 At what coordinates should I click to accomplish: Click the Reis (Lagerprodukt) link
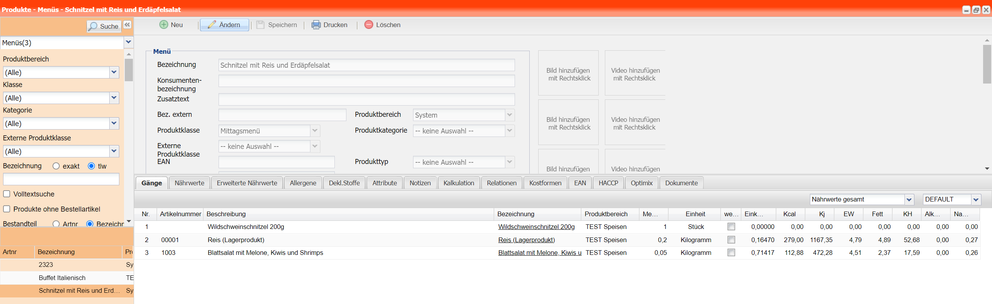(x=526, y=240)
